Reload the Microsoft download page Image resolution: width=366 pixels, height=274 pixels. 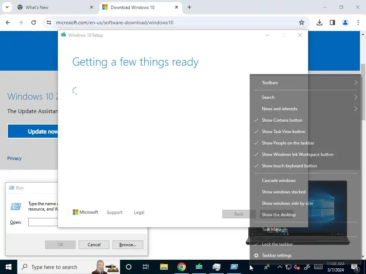click(34, 22)
